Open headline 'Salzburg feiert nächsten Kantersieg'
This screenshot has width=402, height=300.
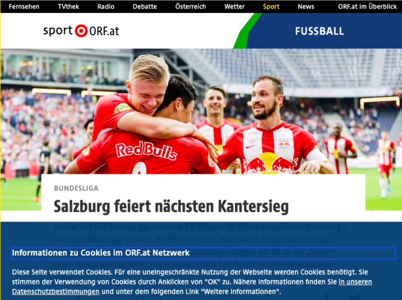tap(171, 207)
